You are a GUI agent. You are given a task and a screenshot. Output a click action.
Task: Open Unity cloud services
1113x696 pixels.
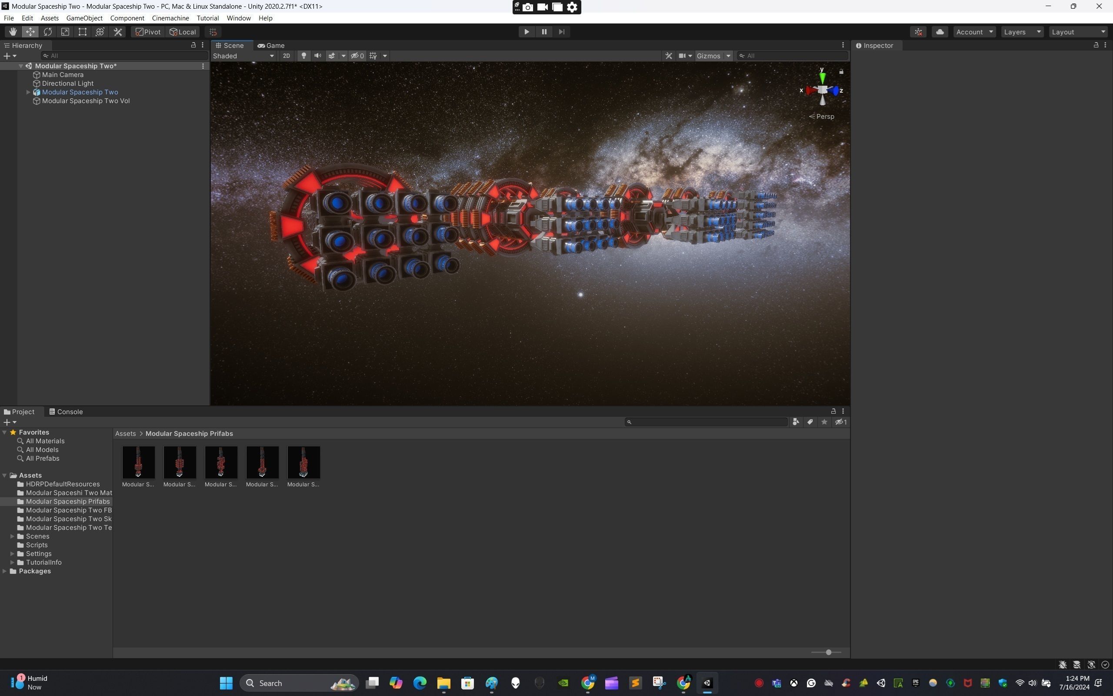940,32
